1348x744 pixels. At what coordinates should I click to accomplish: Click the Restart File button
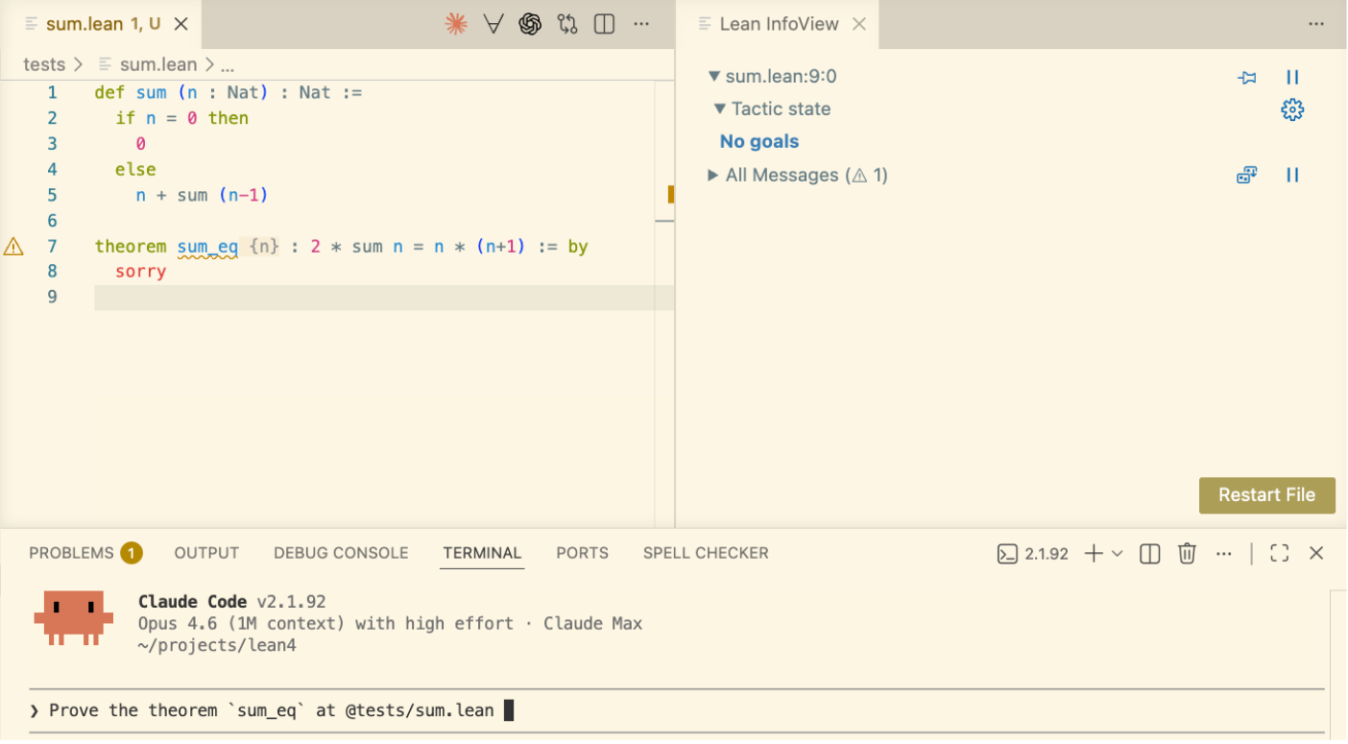1266,495
